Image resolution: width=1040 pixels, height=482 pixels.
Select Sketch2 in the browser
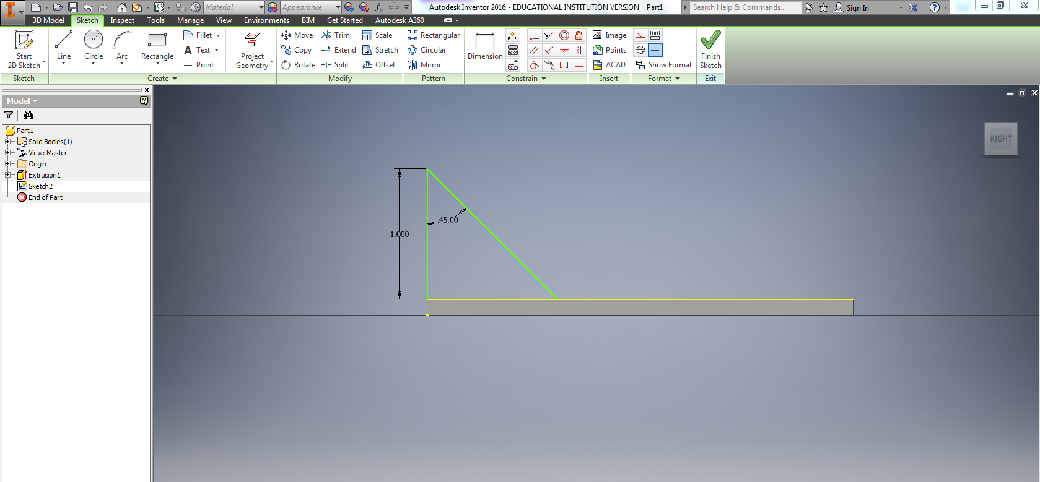click(40, 186)
